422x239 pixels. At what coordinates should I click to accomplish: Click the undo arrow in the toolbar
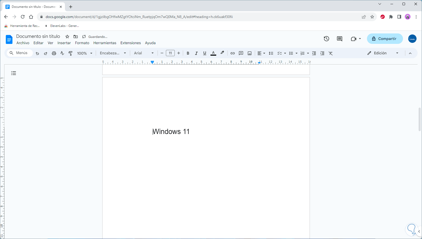click(37, 53)
